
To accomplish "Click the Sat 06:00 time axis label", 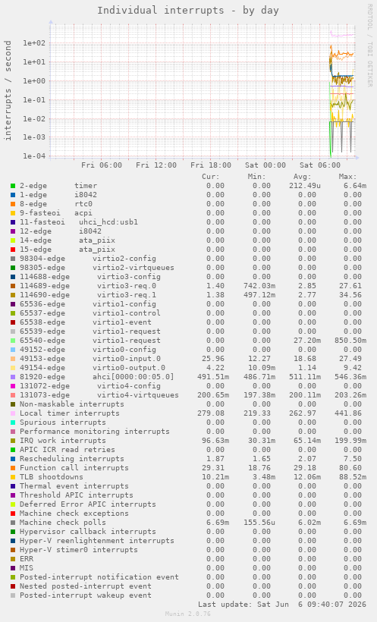I will [x=320, y=165].
